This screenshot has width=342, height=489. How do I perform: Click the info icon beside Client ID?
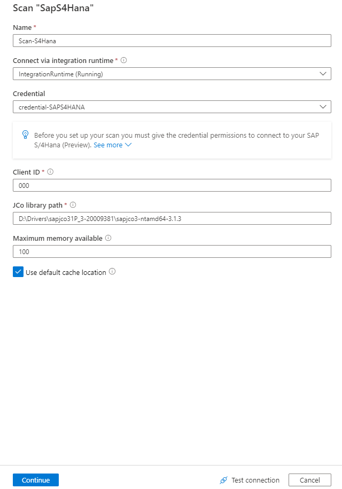(49, 172)
